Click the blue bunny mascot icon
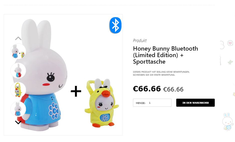Image resolution: width=235 pixels, height=142 pixels. (x=227, y=121)
